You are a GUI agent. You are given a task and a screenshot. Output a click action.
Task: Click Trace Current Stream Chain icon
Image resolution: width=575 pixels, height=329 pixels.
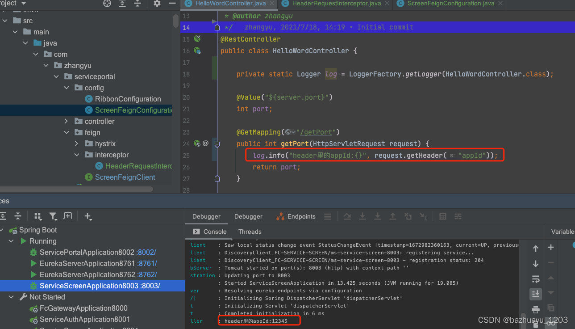(x=458, y=216)
